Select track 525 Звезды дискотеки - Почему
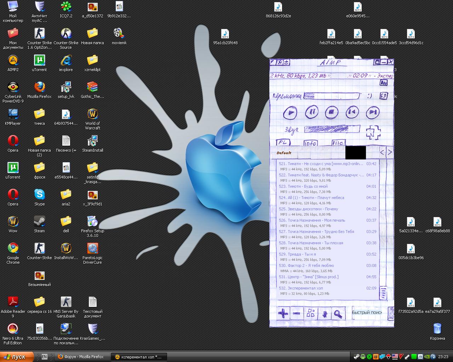 (328, 212)
